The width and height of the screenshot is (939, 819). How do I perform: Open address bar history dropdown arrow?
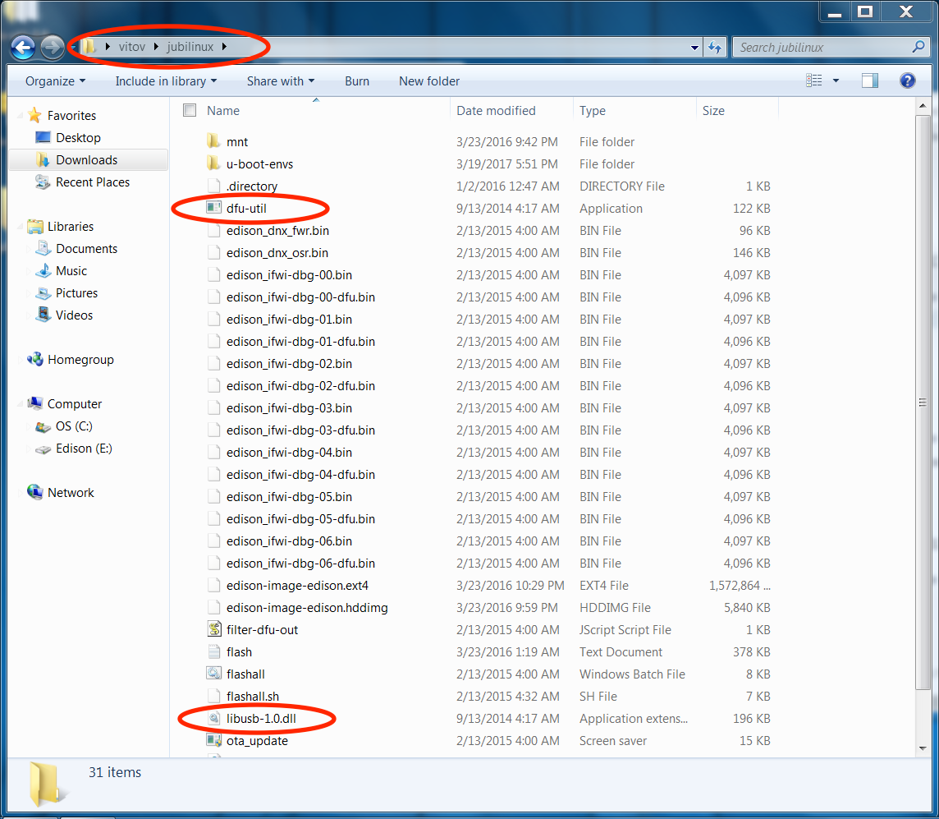694,48
